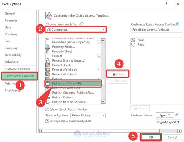Screen dimensions: 184x142
Task: Click the horizontal scrollbar left arrow
Action: [x=41, y=131]
